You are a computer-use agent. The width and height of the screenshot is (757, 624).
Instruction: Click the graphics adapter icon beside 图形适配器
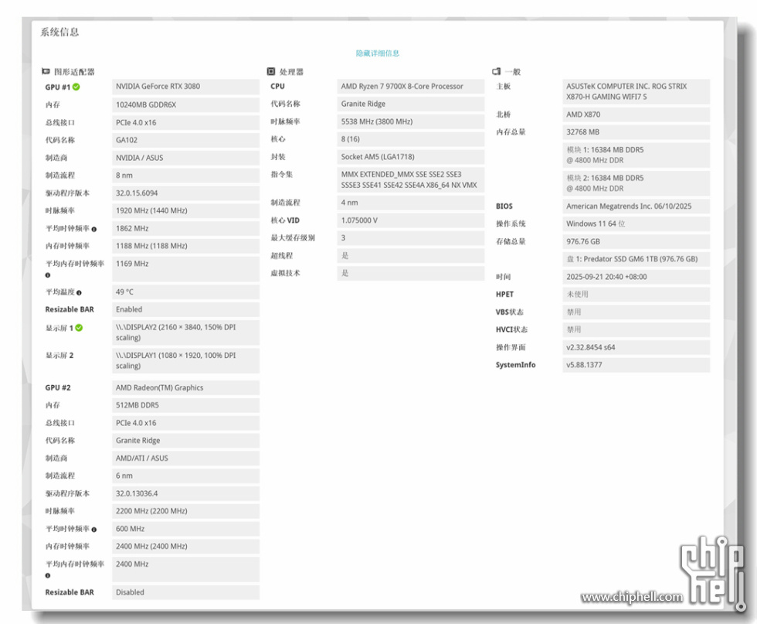point(46,72)
